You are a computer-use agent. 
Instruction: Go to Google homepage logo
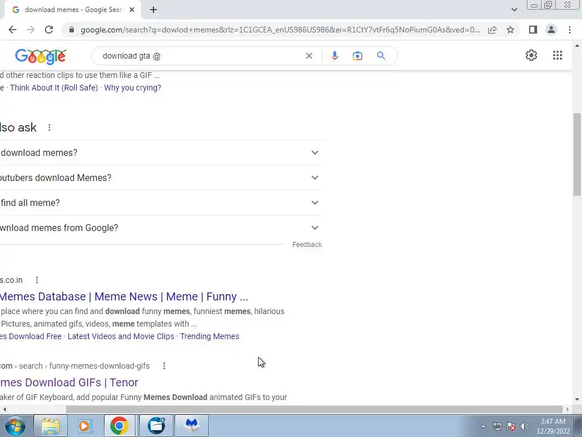pyautogui.click(x=41, y=56)
